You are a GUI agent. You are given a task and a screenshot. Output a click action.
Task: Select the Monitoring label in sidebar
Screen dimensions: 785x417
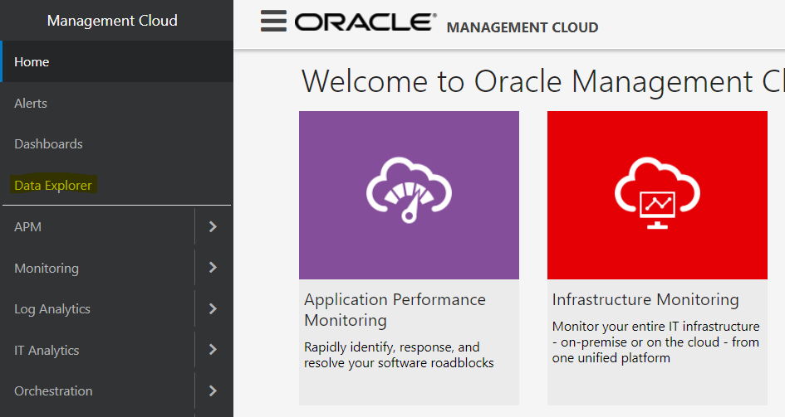coord(47,269)
